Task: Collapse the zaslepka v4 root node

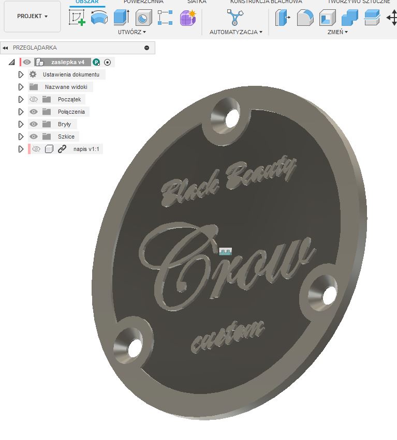Action: coord(11,62)
